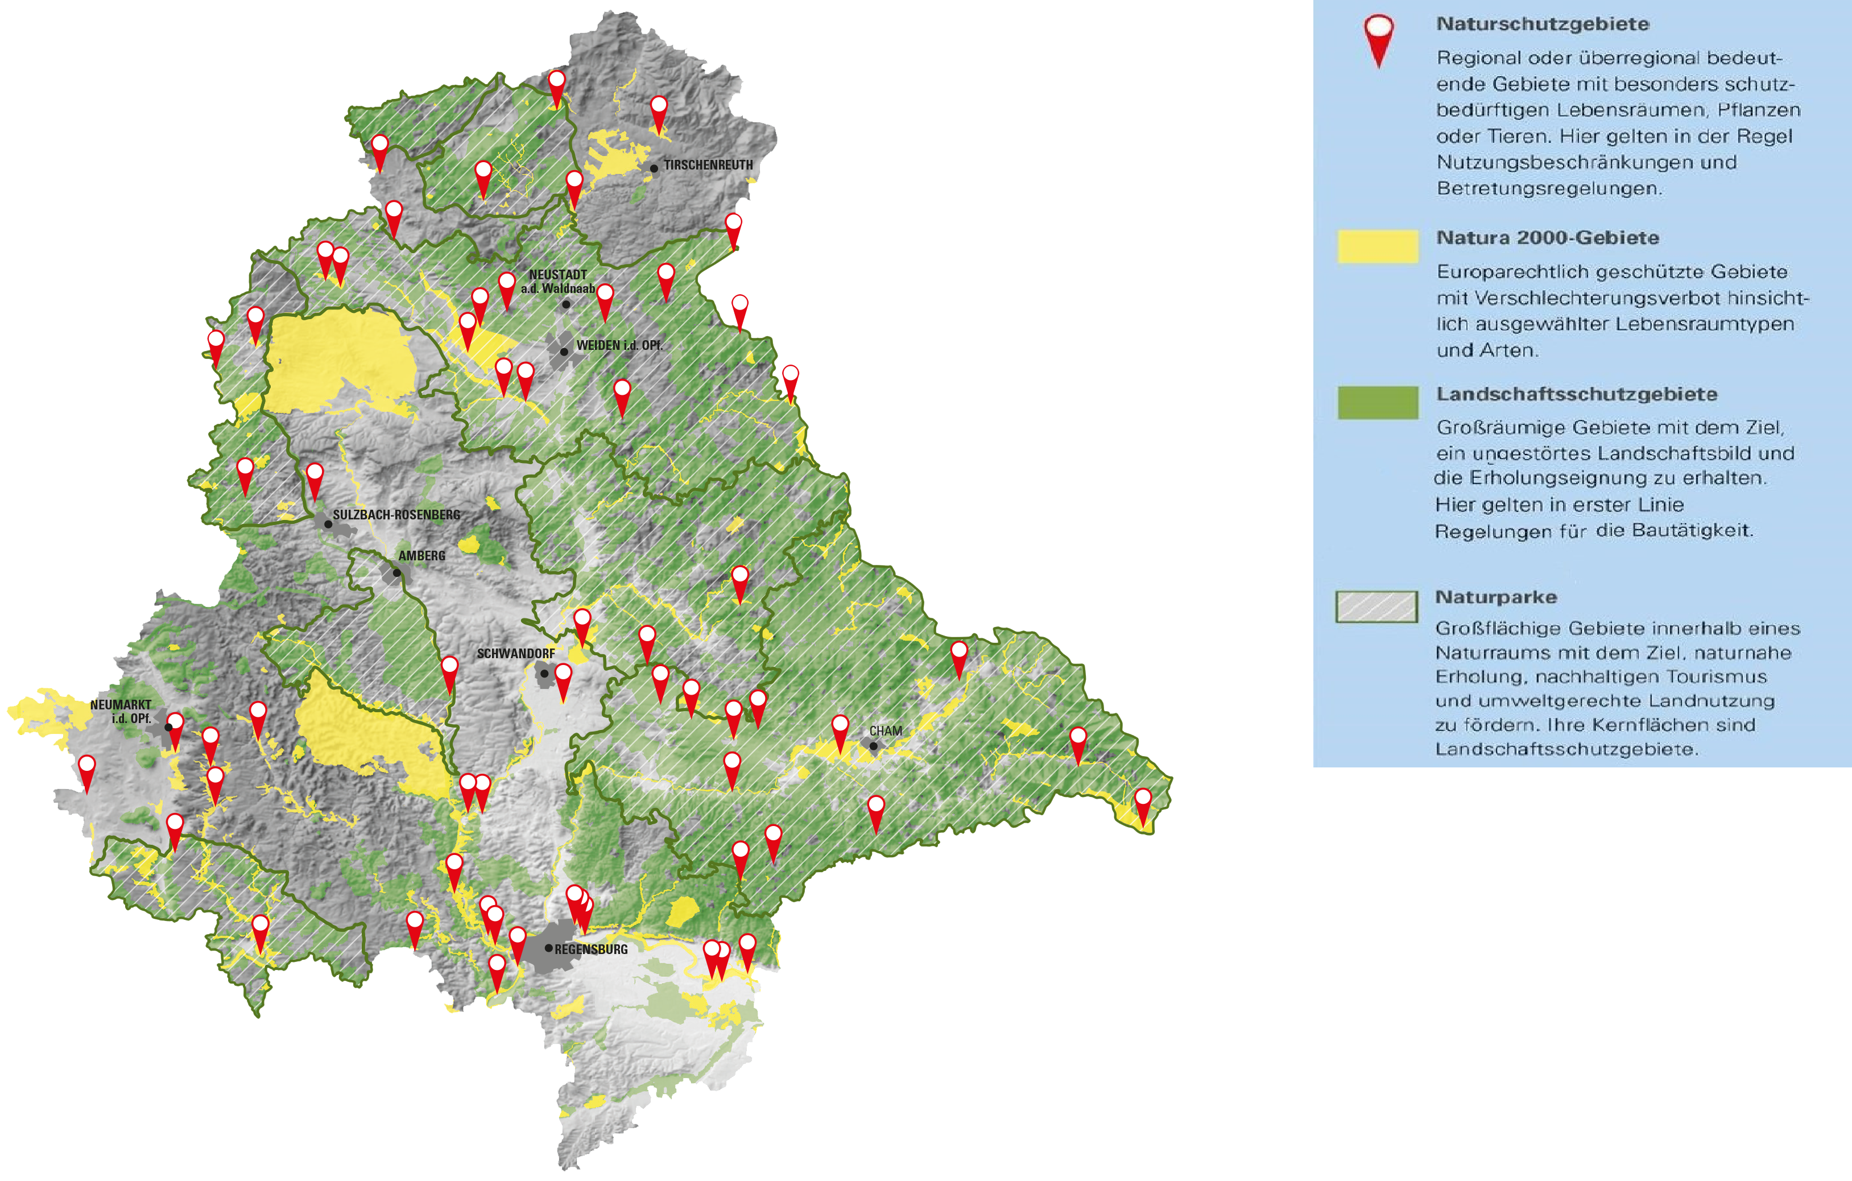This screenshot has height=1181, width=1852.
Task: Click the black dot marking Weiden
Action: pyautogui.click(x=564, y=352)
